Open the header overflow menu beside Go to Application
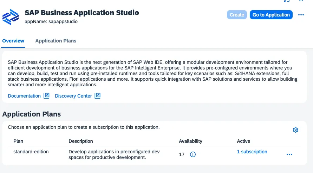This screenshot has width=313, height=173. click(x=301, y=15)
